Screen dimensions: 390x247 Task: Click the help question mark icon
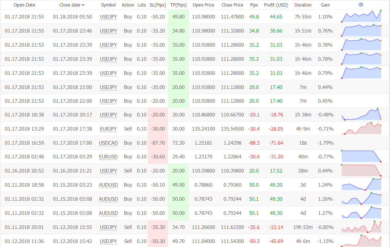(361, 4)
